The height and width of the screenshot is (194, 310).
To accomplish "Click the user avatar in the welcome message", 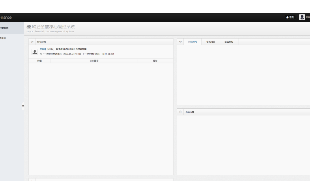I will coord(34,52).
